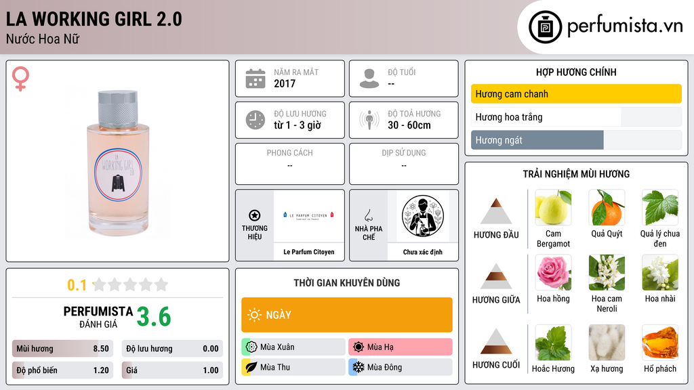Image resolution: width=694 pixels, height=390 pixels.
Task: Click the Thời gian khuyên dùng heading
Action: point(347,283)
